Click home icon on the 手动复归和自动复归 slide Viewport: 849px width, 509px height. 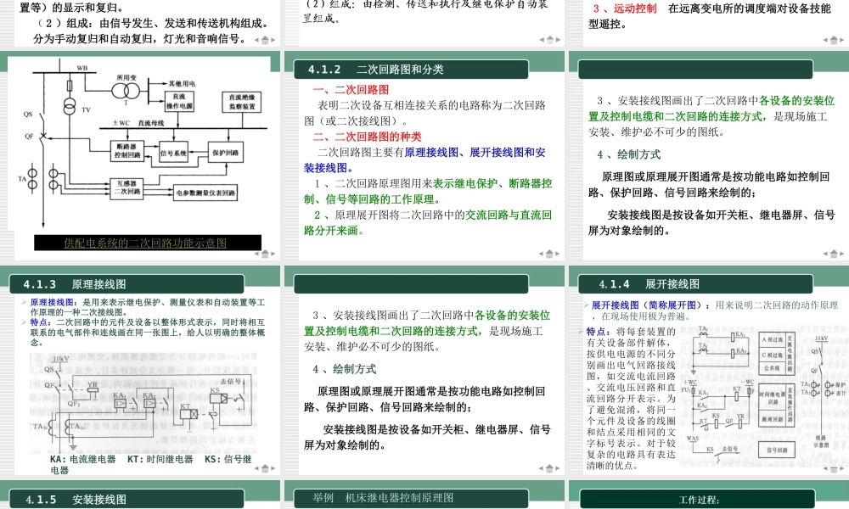(265, 40)
